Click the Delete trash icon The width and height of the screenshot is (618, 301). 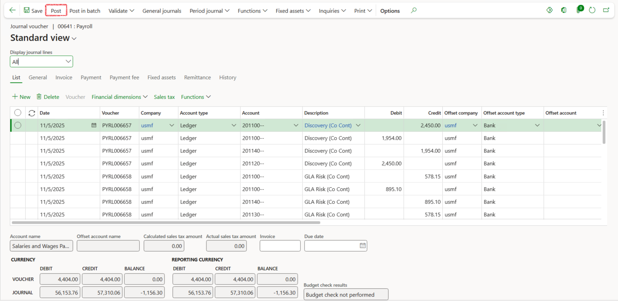(x=39, y=97)
